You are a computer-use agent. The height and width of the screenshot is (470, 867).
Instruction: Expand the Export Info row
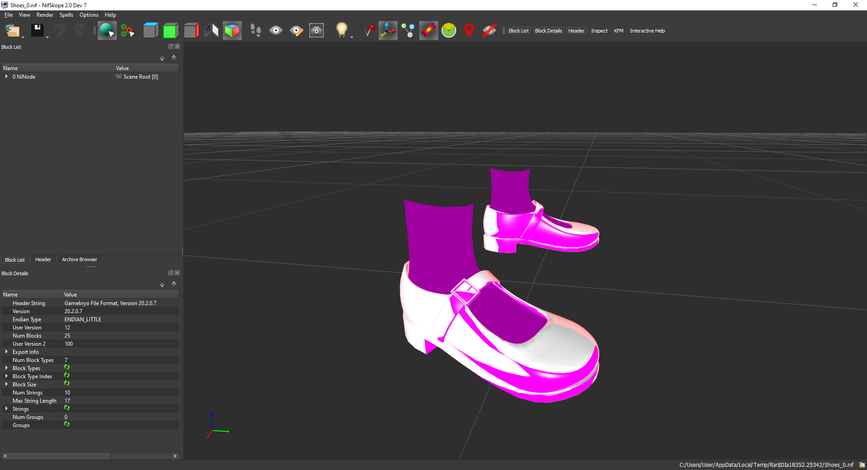click(x=6, y=352)
